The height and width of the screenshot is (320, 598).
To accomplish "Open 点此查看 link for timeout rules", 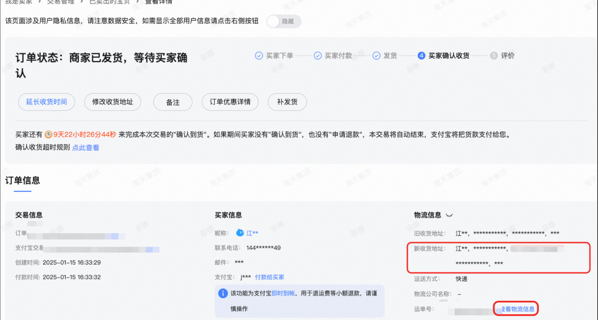I will tap(85, 148).
